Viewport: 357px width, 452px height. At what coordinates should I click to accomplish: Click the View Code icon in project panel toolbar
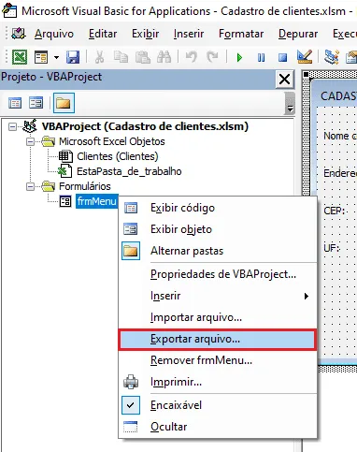tap(15, 103)
